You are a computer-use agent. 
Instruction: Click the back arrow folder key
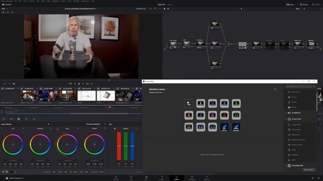click(189, 104)
